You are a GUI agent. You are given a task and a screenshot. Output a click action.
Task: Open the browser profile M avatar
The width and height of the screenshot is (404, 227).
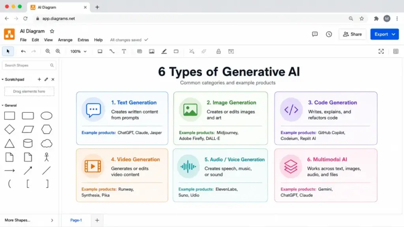387,19
